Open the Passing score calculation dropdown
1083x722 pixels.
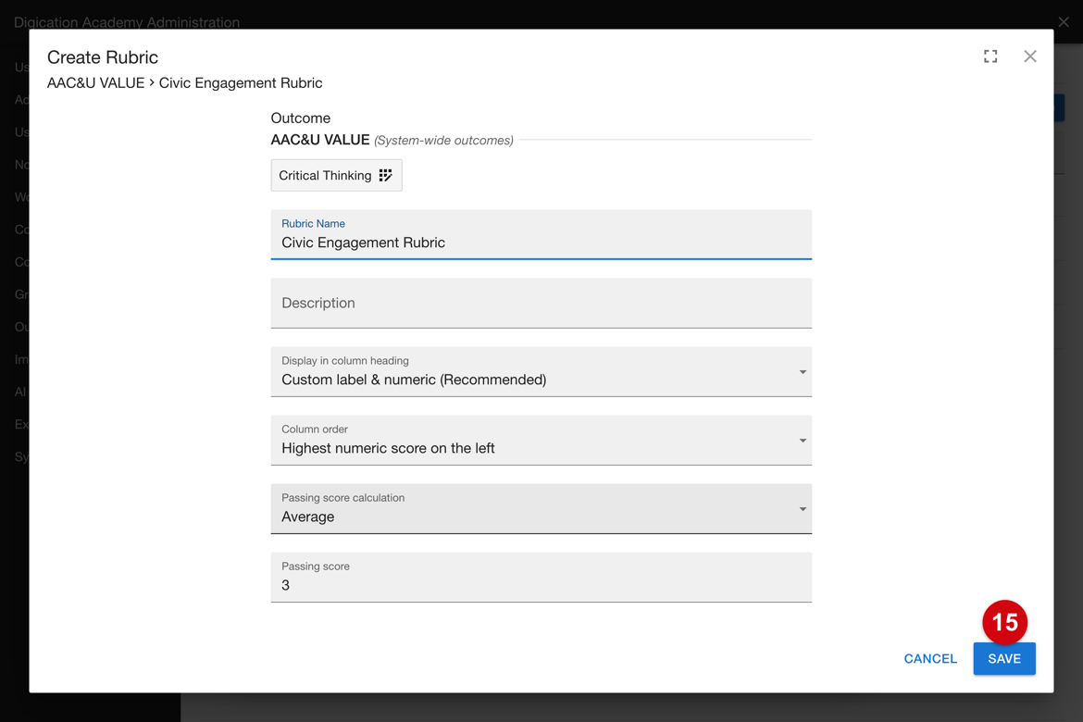[541, 508]
